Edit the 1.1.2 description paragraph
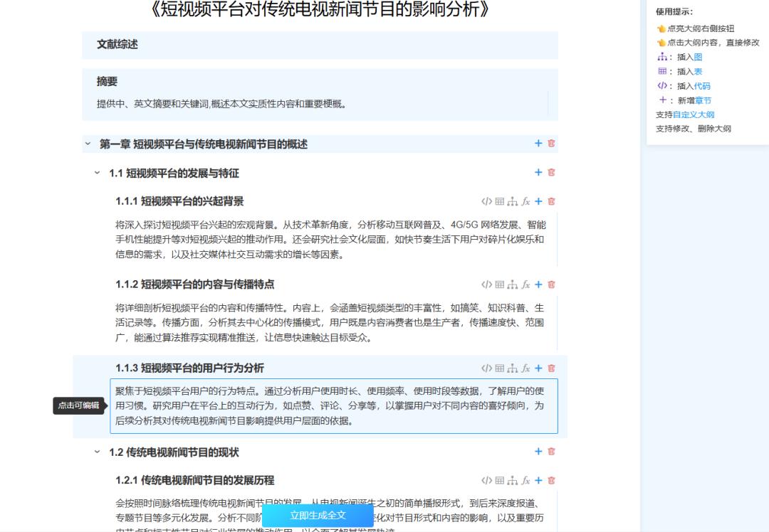 coord(330,323)
